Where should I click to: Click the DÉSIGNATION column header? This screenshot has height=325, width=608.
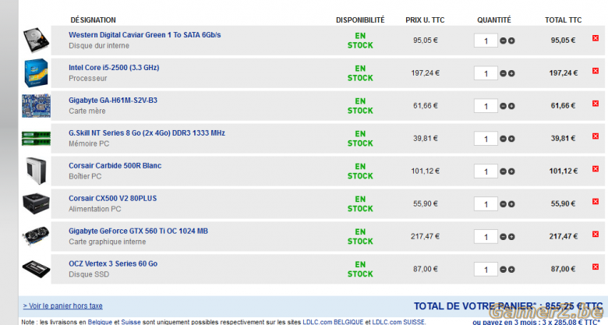click(93, 20)
